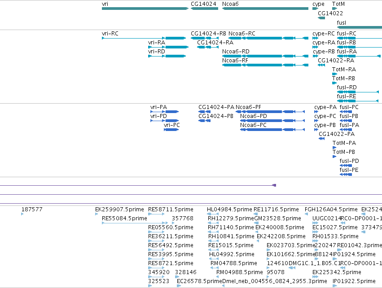The width and height of the screenshot is (382, 288).
Task: Click the CG14022-PA protein glyph
Action: [x=321, y=139]
